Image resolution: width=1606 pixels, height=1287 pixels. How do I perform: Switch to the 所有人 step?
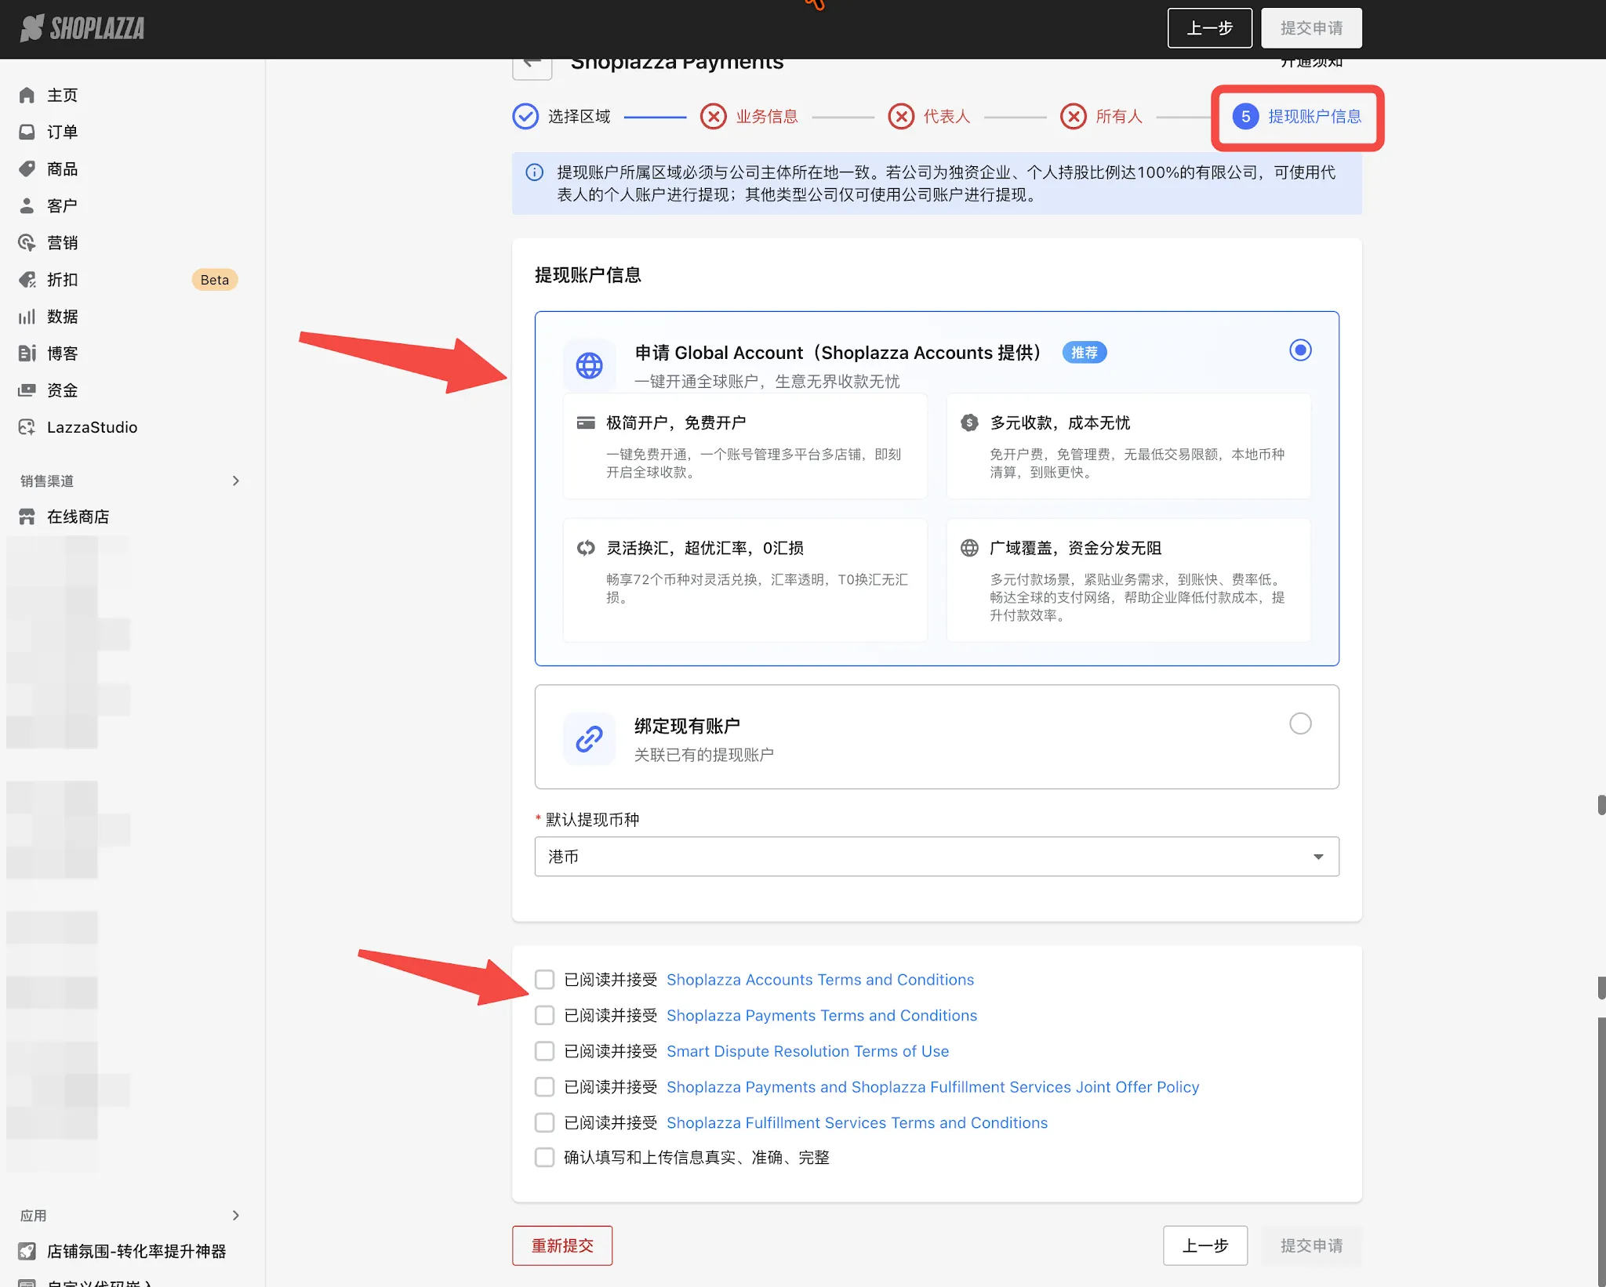click(1102, 116)
